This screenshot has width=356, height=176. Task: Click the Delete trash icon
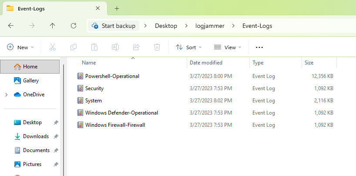point(157,47)
